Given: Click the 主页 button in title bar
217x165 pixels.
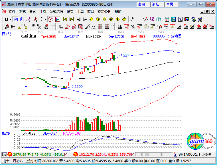Looking at the screenshot, I should [x=172, y=5].
